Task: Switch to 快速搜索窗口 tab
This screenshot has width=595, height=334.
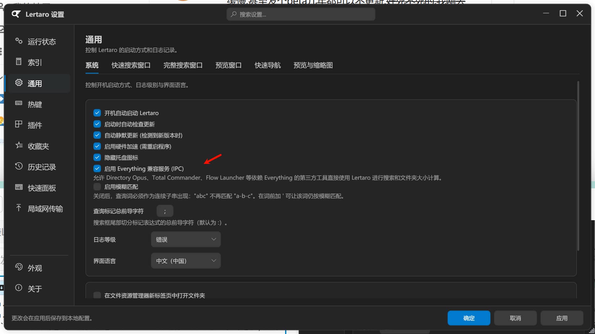Action: point(131,65)
